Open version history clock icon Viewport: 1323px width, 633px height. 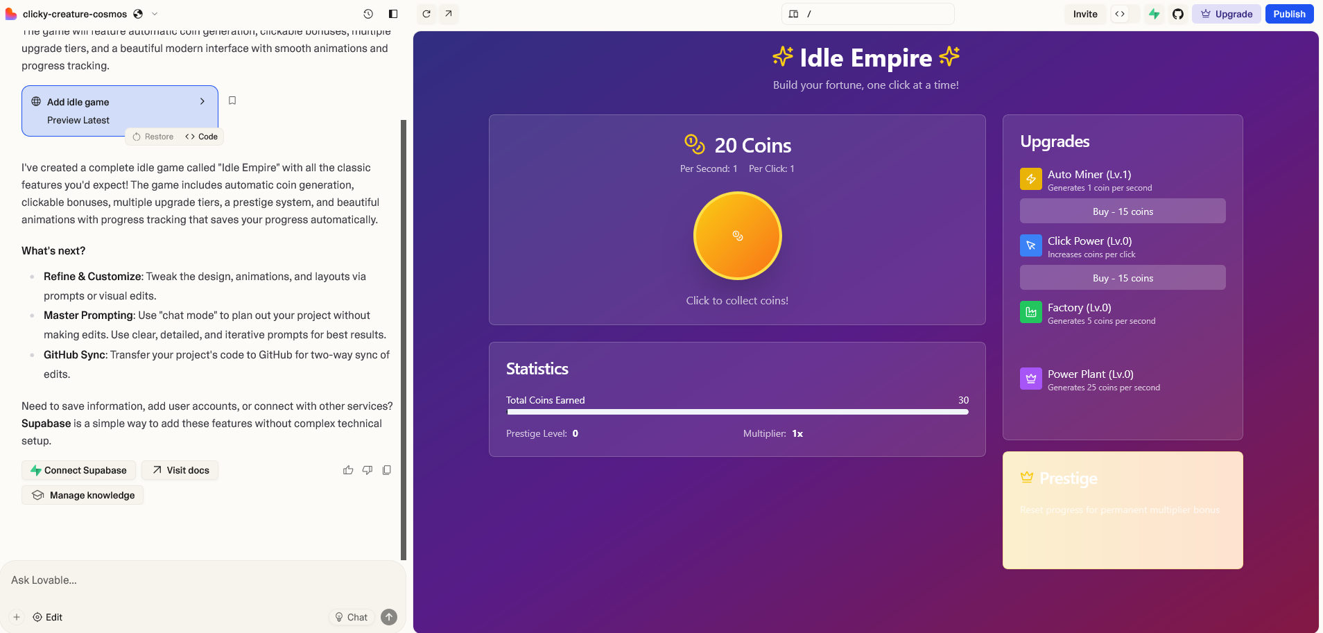click(368, 14)
